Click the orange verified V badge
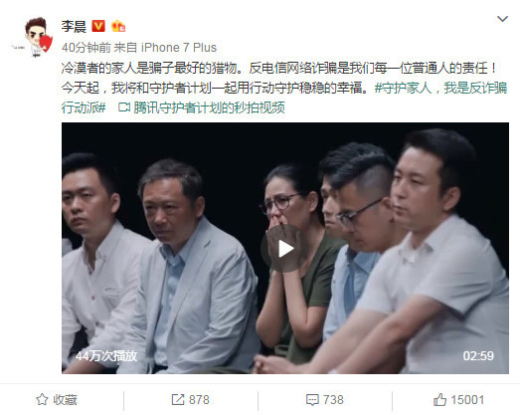Image resolution: width=520 pixels, height=415 pixels. click(x=98, y=26)
